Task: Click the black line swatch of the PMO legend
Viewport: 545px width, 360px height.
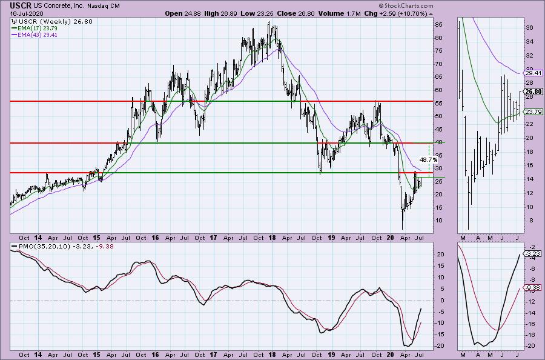Action: (x=14, y=247)
